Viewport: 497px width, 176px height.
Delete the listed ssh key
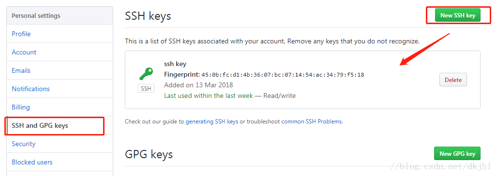(453, 80)
